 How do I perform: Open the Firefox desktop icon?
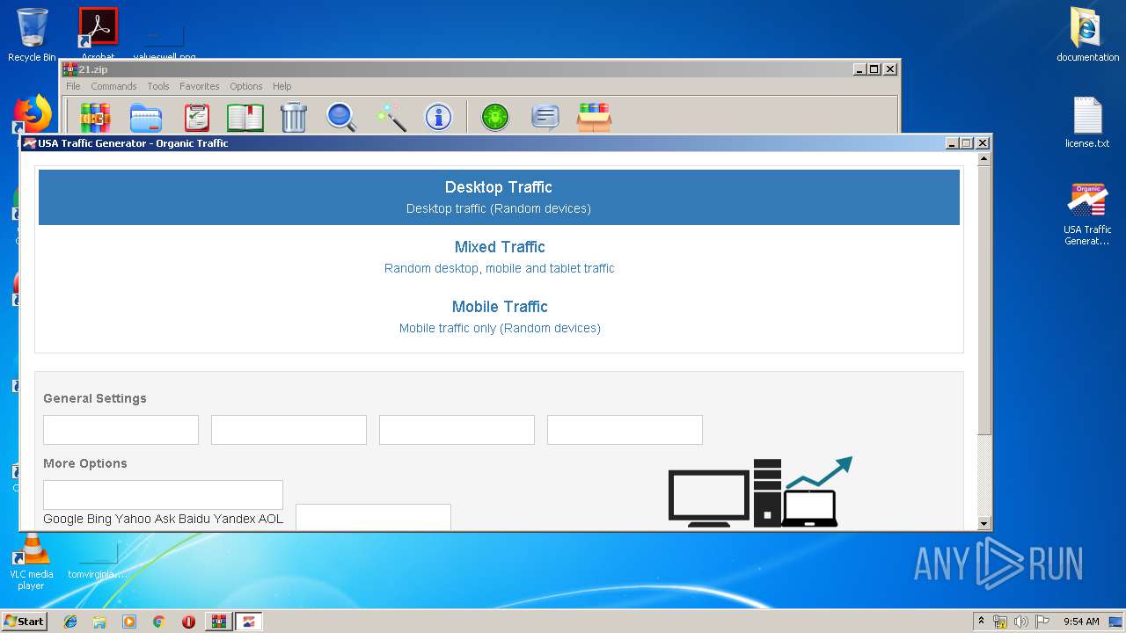click(33, 114)
